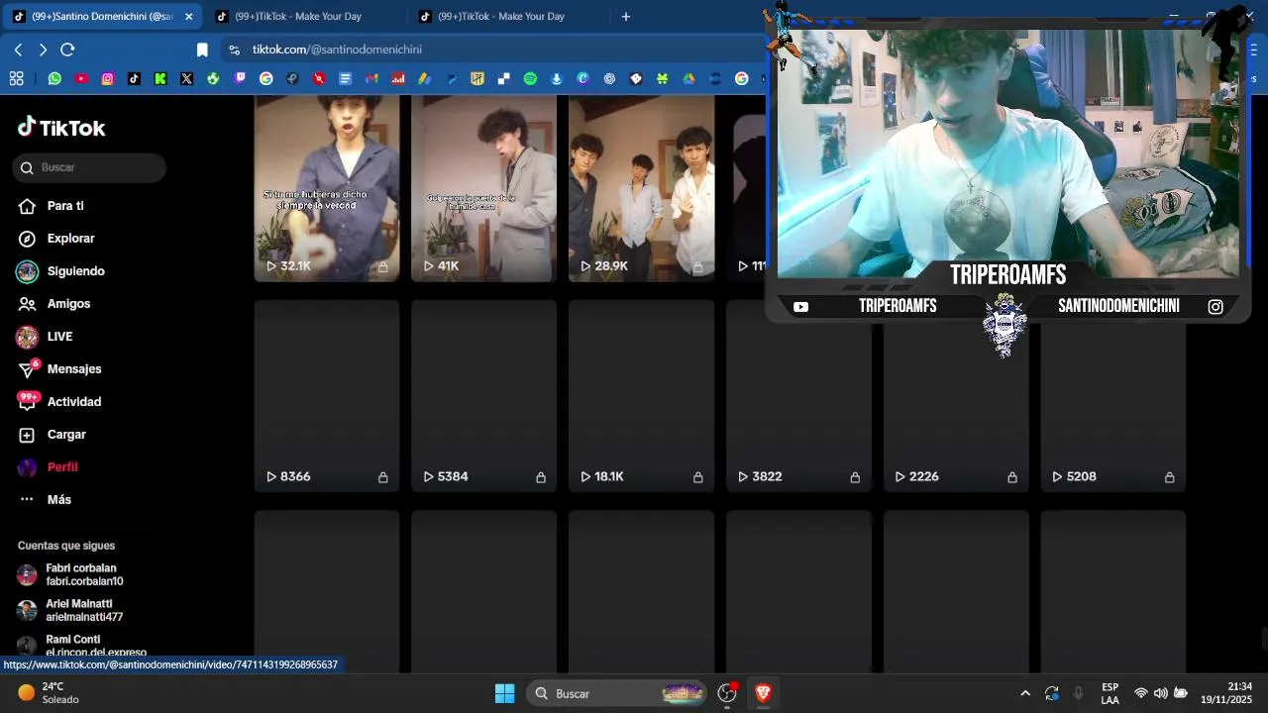The image size is (1268, 713).
Task: Click the TikTok bookmark icon in bookmarks bar
Action: [x=134, y=78]
